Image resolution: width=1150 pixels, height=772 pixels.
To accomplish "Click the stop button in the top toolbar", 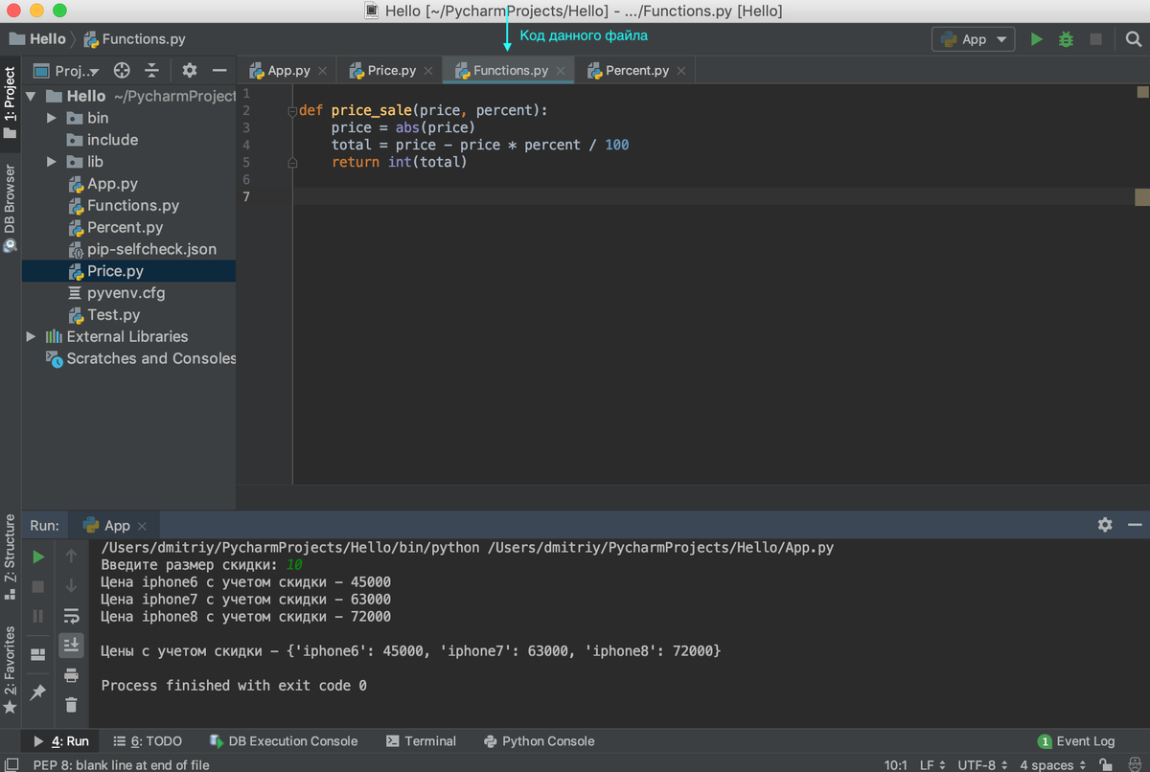I will (1095, 39).
